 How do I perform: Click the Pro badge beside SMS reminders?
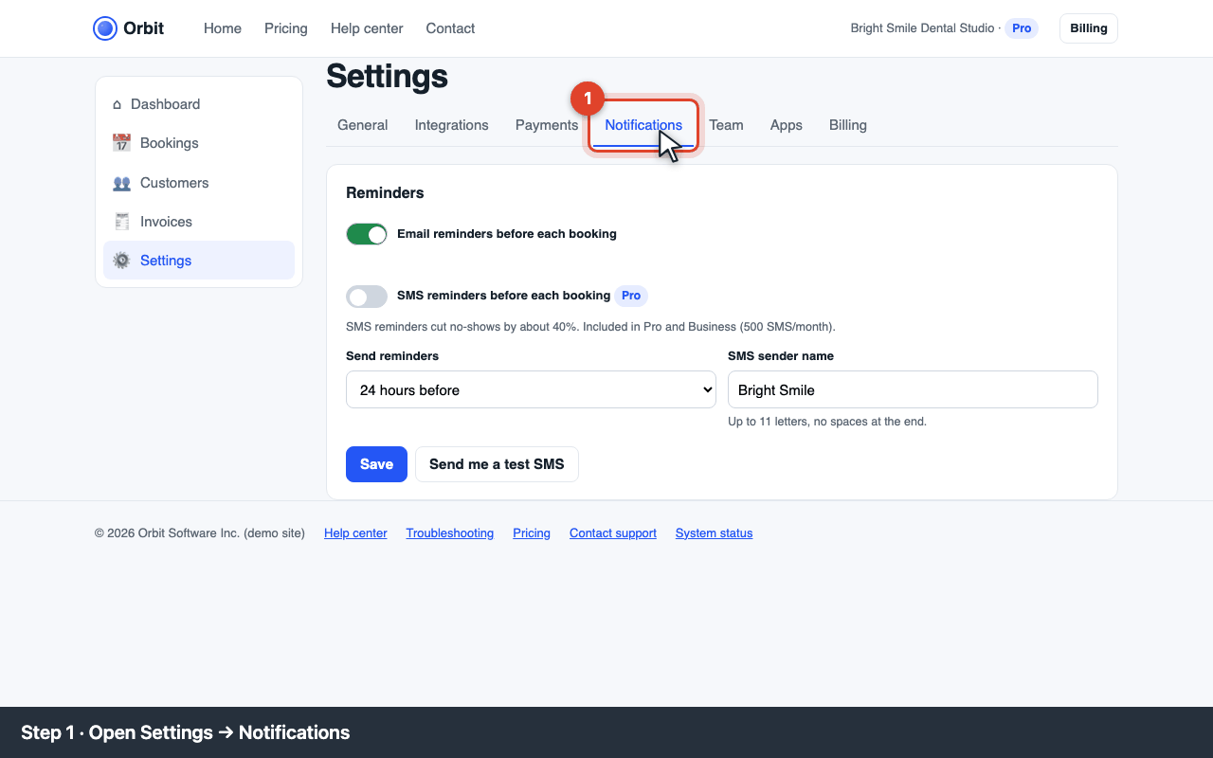click(x=631, y=296)
